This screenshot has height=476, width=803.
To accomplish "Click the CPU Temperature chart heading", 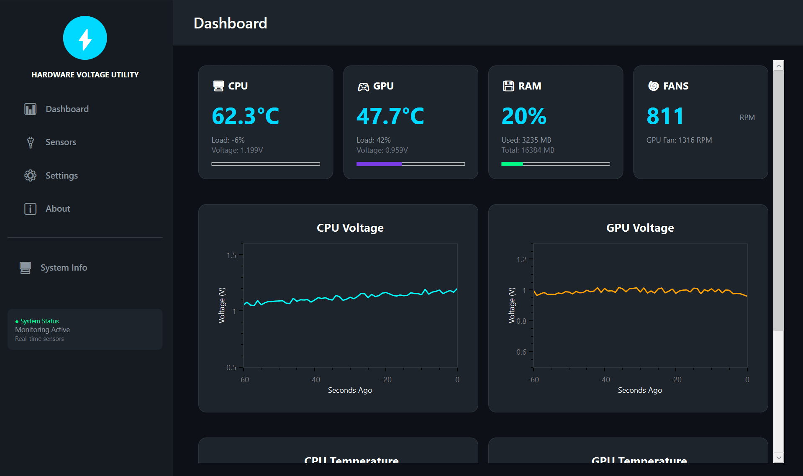I will 351,460.
